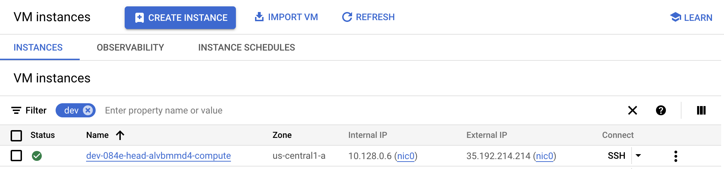The height and width of the screenshot is (169, 724).
Task: Click the Create Instance button
Action: (180, 18)
